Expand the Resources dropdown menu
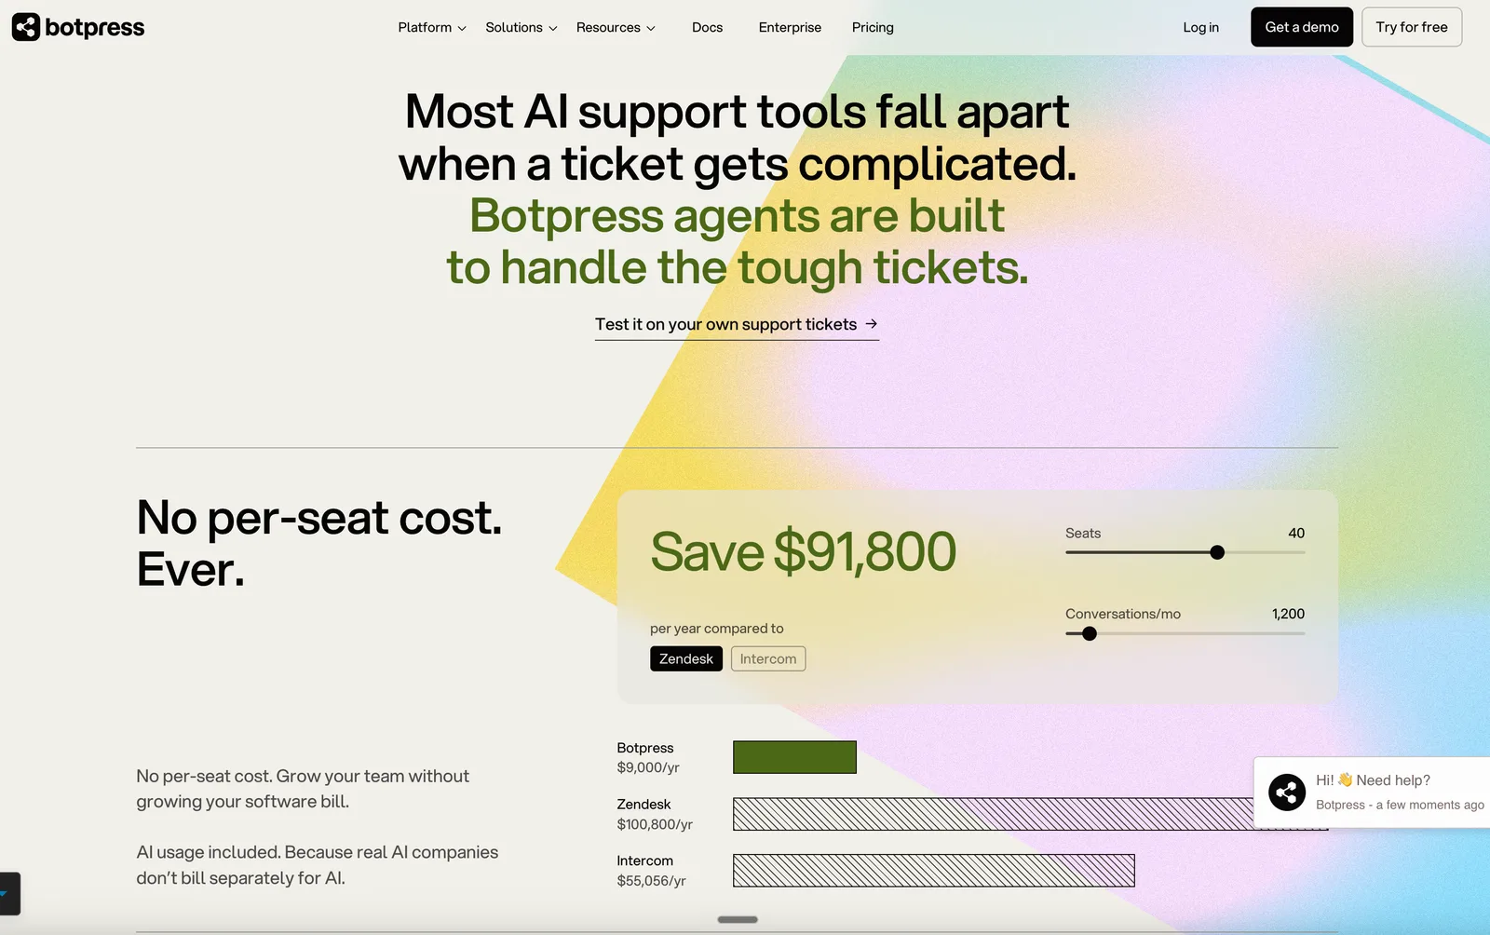This screenshot has width=1490, height=935. point(616,28)
